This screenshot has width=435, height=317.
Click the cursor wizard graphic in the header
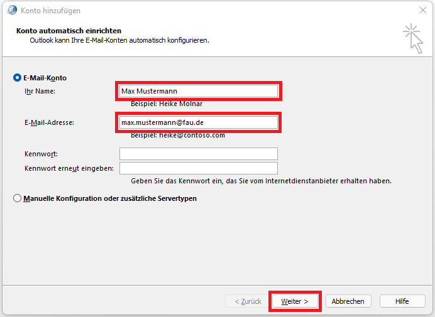[412, 38]
